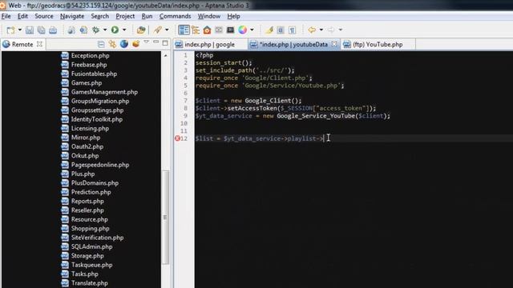Screen dimensions: 513x288
Task: Click the Print toolbar icon
Action: coord(53,30)
